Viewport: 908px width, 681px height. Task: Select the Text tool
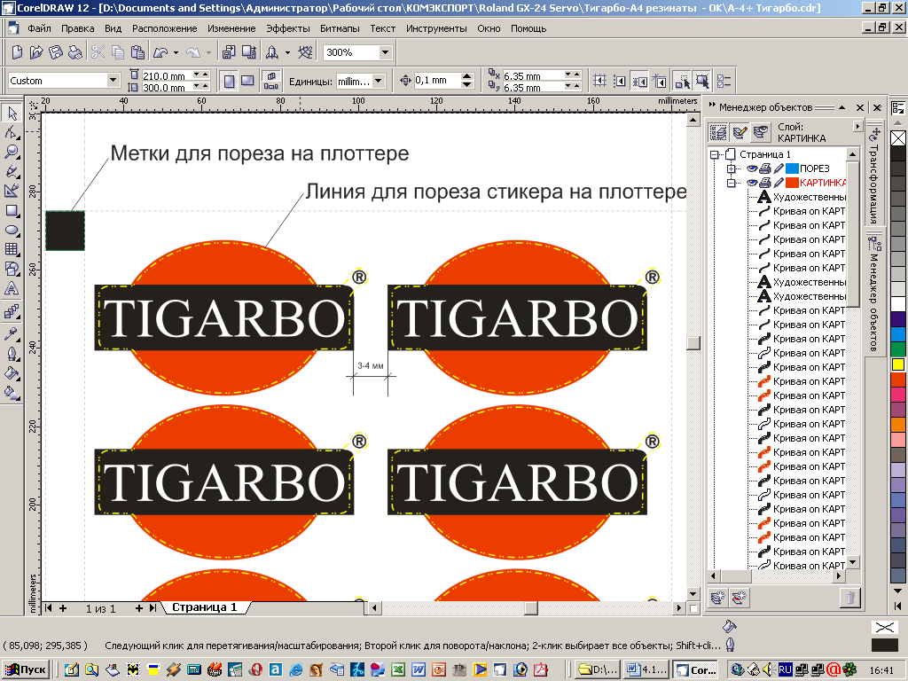coord(12,289)
